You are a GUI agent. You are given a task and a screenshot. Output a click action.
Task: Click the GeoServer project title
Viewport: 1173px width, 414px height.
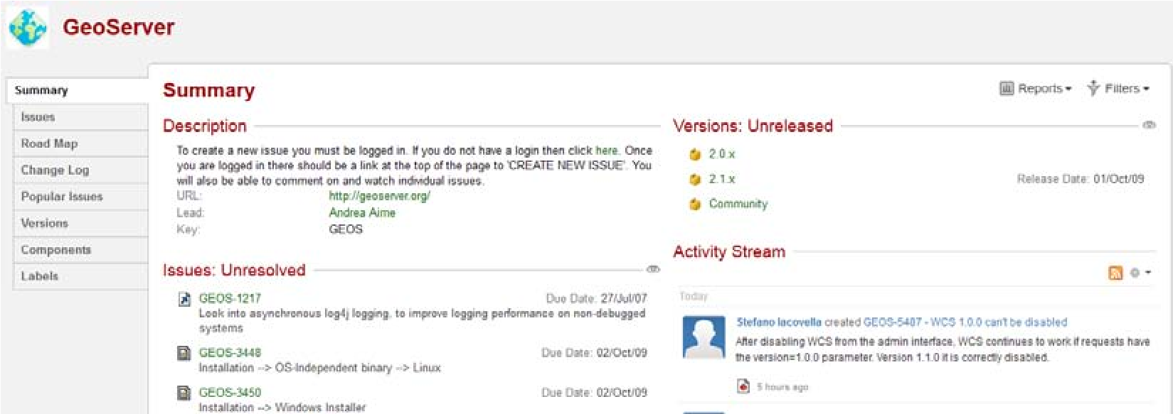pyautogui.click(x=119, y=27)
